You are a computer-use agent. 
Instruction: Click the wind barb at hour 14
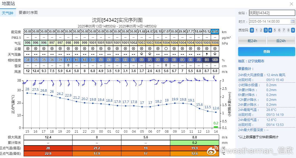pos(215,78)
